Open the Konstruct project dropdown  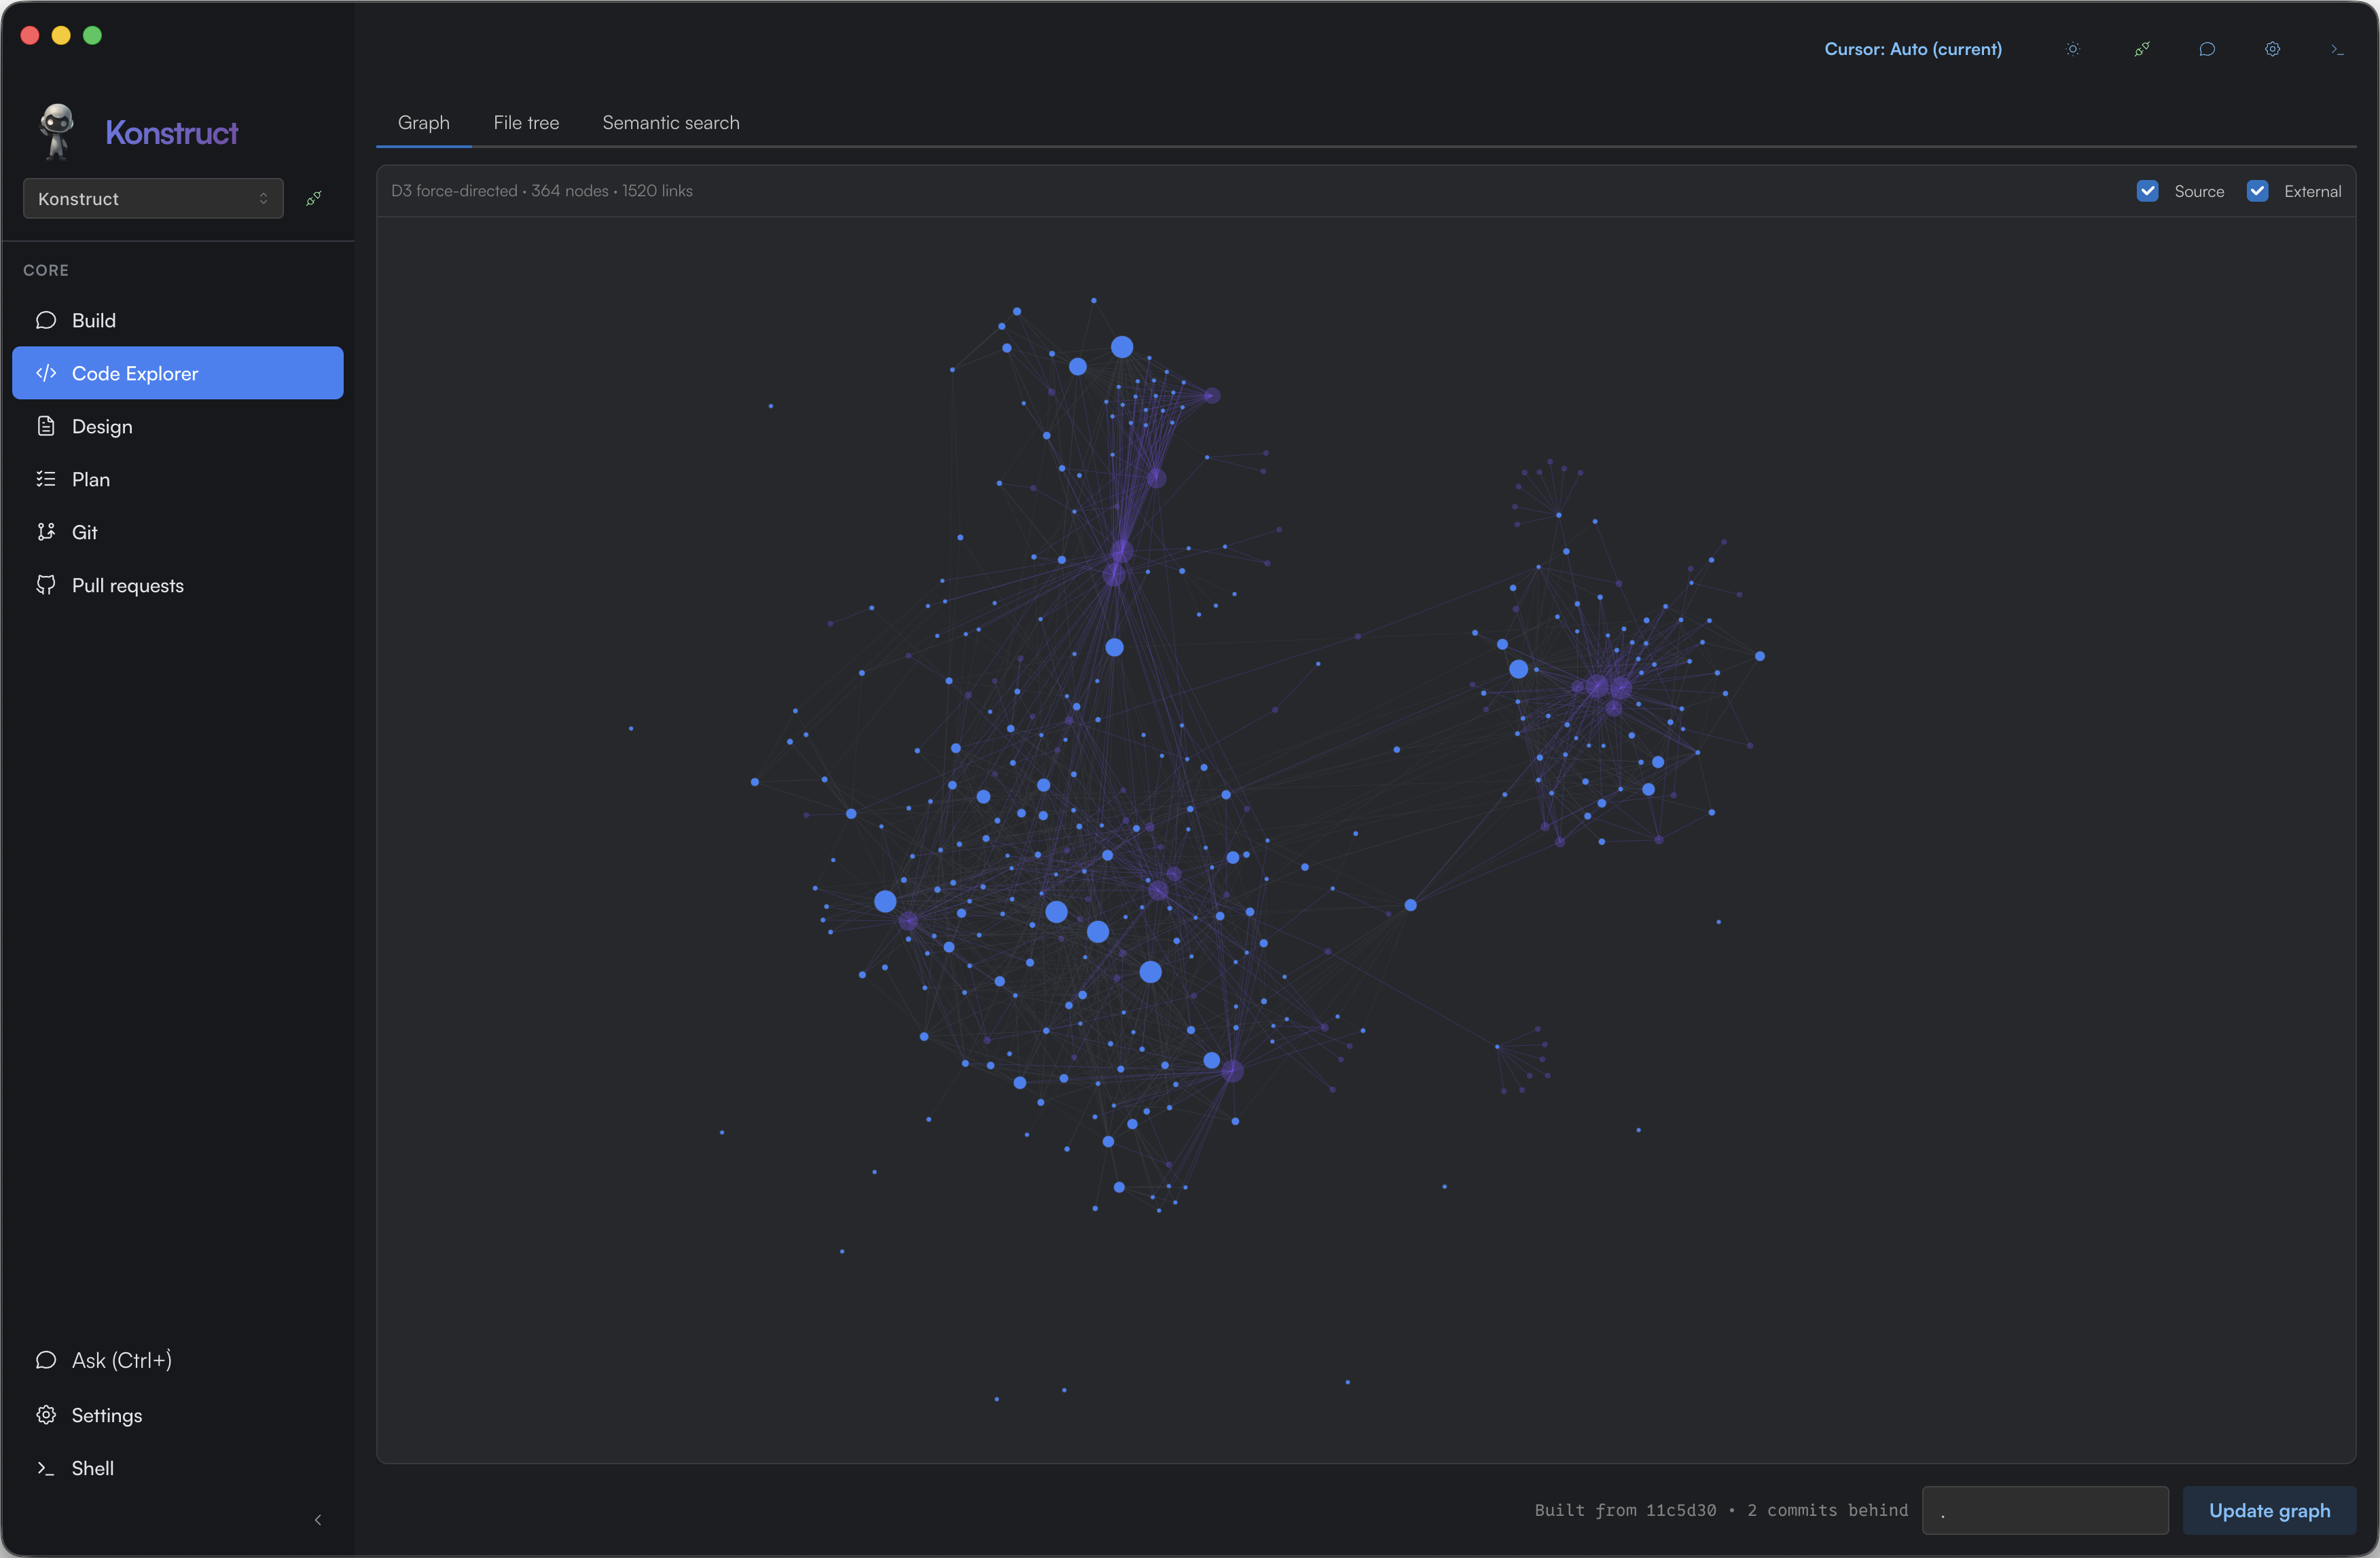point(153,198)
